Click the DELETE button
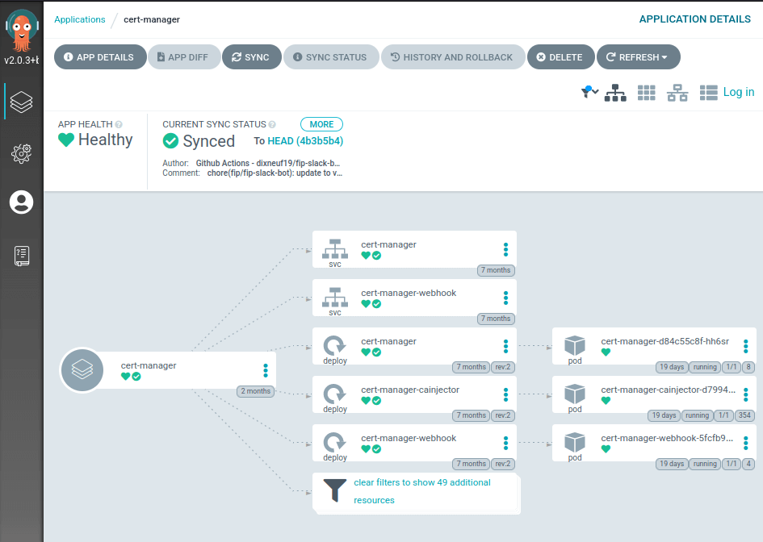 pyautogui.click(x=560, y=57)
